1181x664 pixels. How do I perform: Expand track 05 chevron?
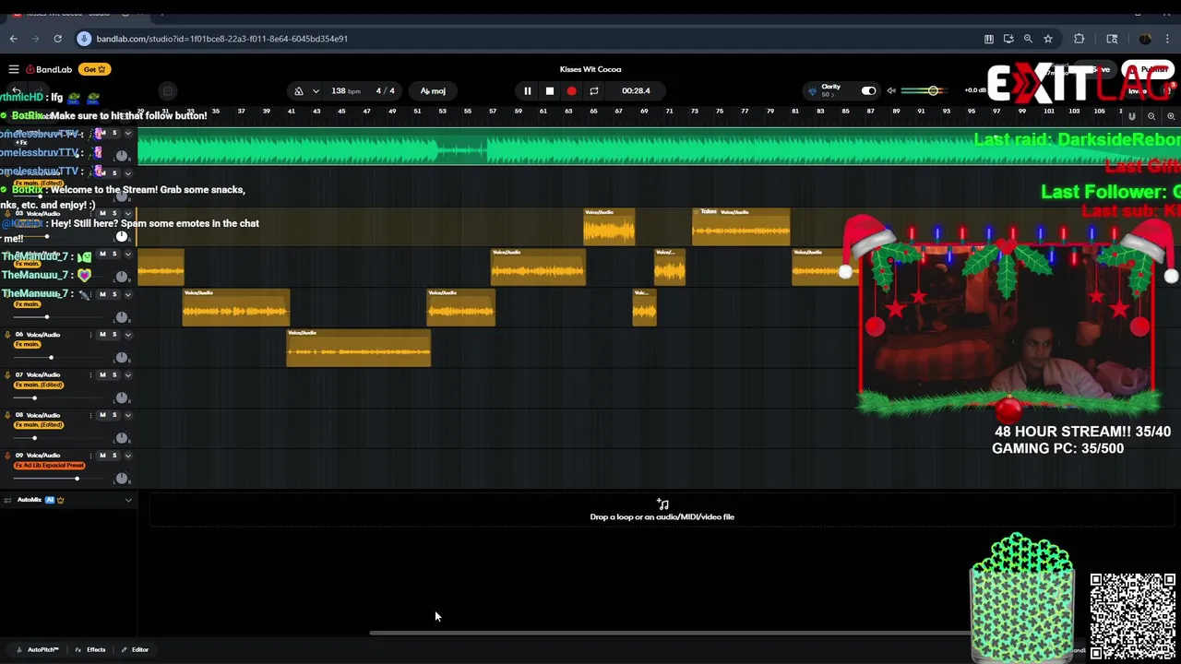pyautogui.click(x=128, y=294)
